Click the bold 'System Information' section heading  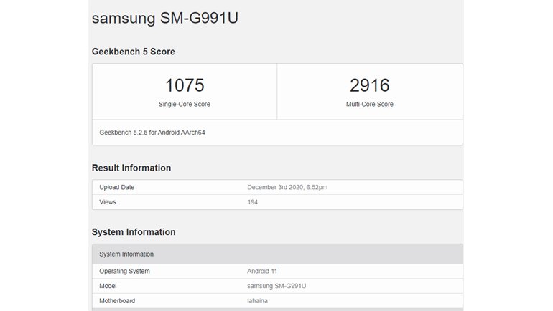point(134,232)
